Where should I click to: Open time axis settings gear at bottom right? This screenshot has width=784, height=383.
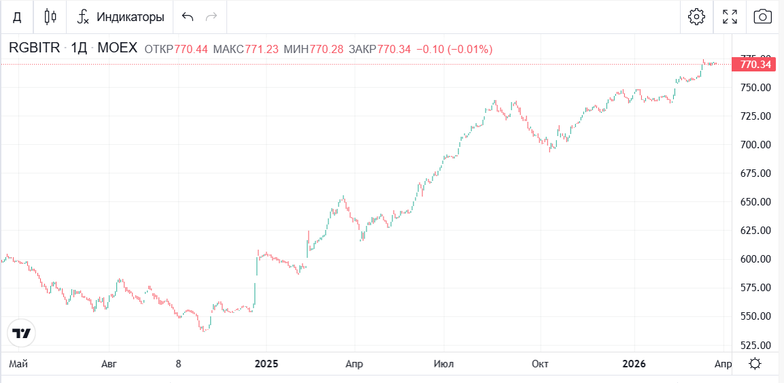pos(755,364)
